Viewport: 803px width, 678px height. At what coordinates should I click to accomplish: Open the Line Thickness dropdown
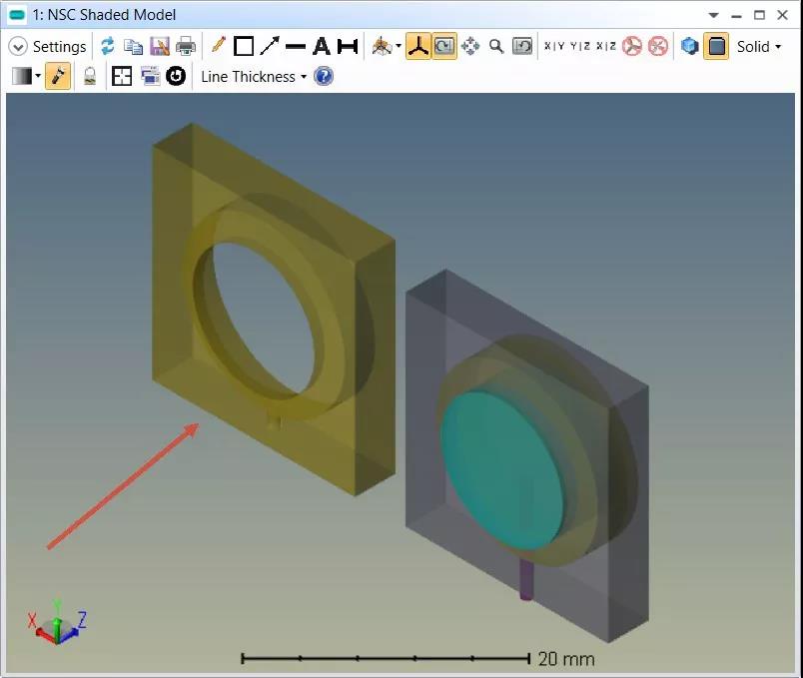click(253, 76)
